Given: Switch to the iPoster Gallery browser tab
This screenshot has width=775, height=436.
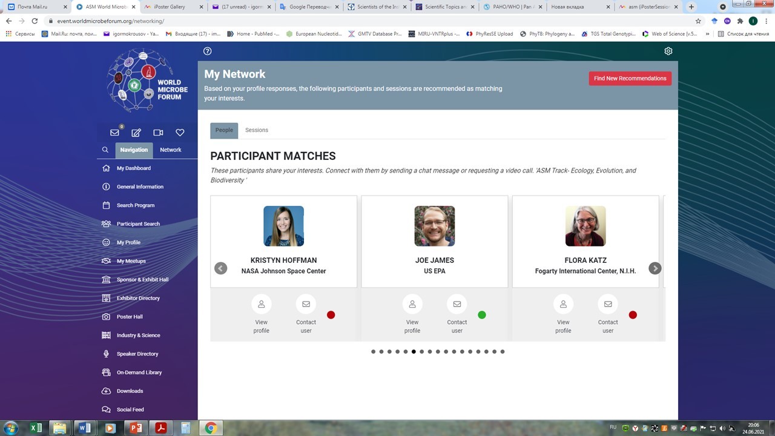Looking at the screenshot, I should pos(173,7).
